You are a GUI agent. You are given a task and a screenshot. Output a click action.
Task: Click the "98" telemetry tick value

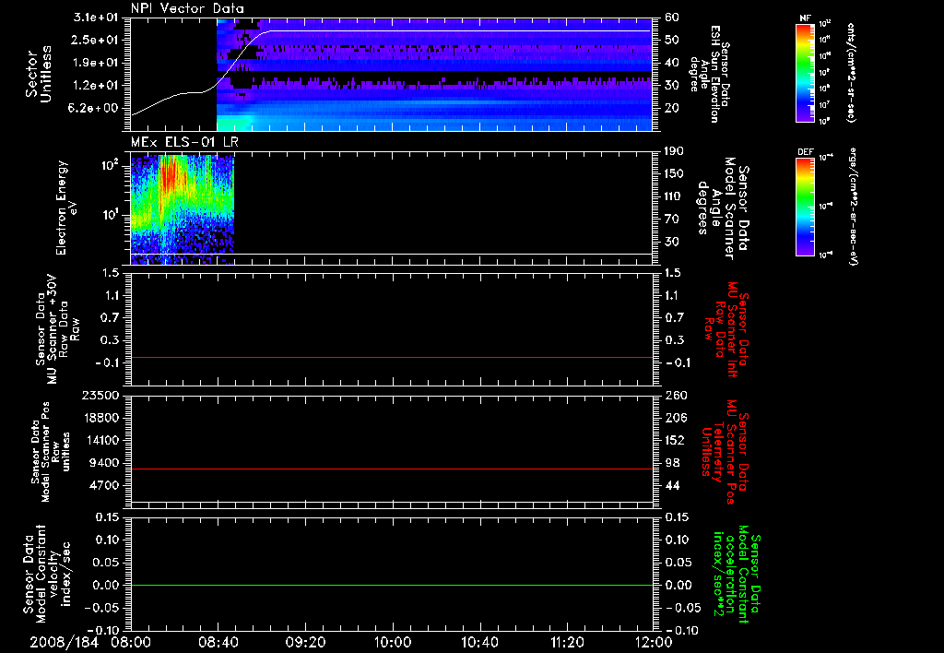[x=672, y=463]
